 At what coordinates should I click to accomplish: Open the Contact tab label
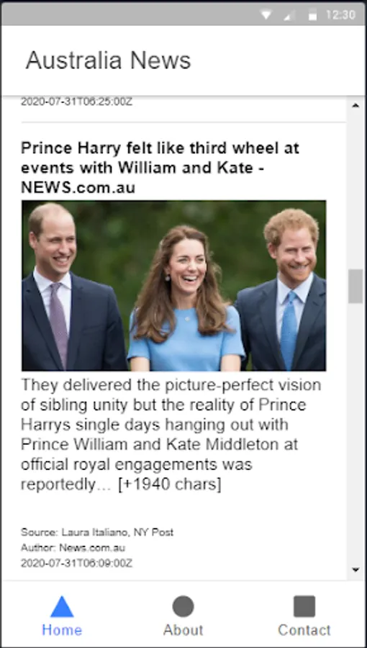pyautogui.click(x=304, y=630)
